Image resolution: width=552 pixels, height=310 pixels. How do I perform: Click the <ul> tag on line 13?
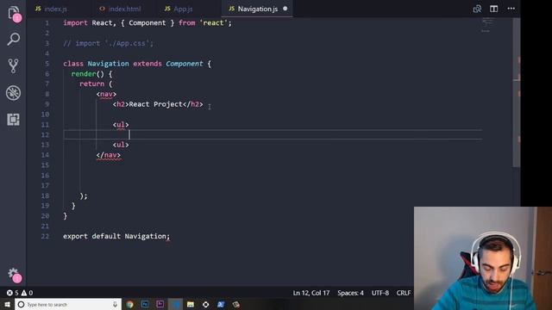pos(121,145)
